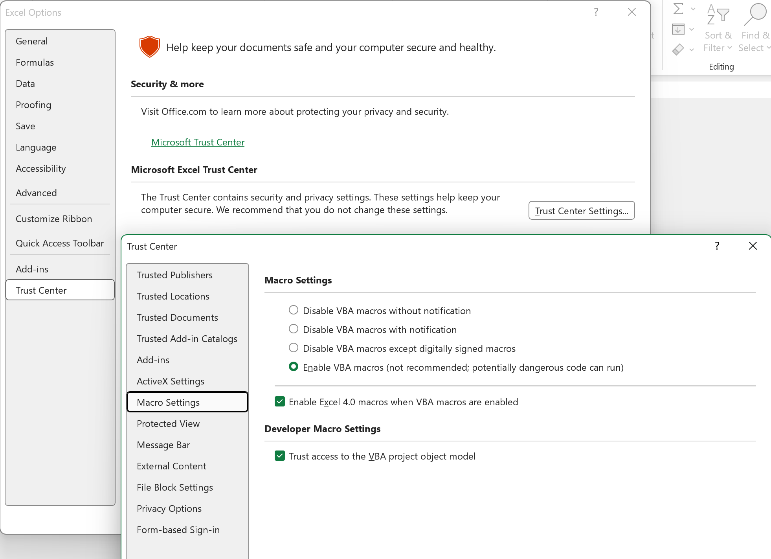Open the Microsoft Trust Center link
771x559 pixels.
click(x=198, y=142)
